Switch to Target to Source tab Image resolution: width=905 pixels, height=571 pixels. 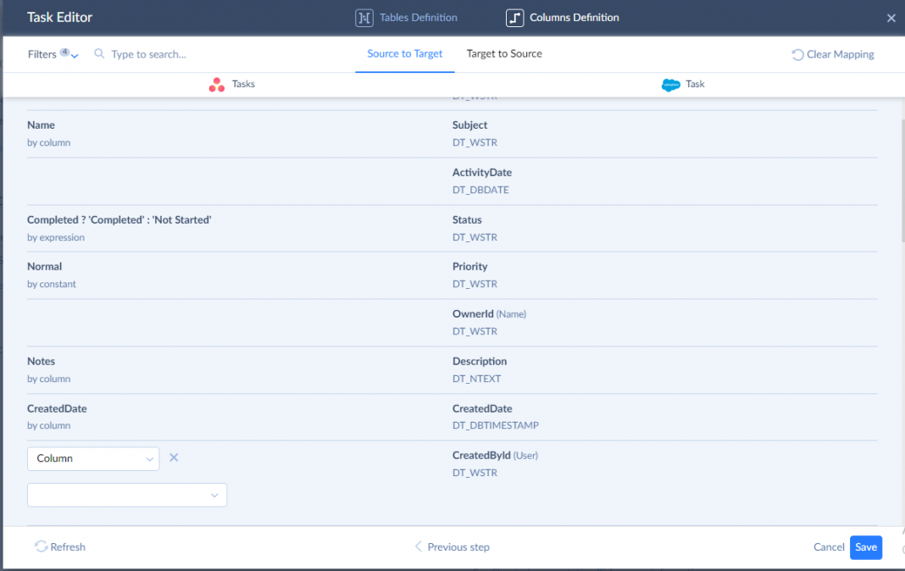pos(504,54)
